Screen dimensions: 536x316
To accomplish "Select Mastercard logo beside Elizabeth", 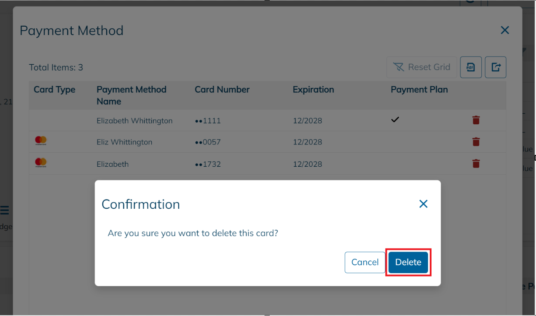I will tap(41, 163).
